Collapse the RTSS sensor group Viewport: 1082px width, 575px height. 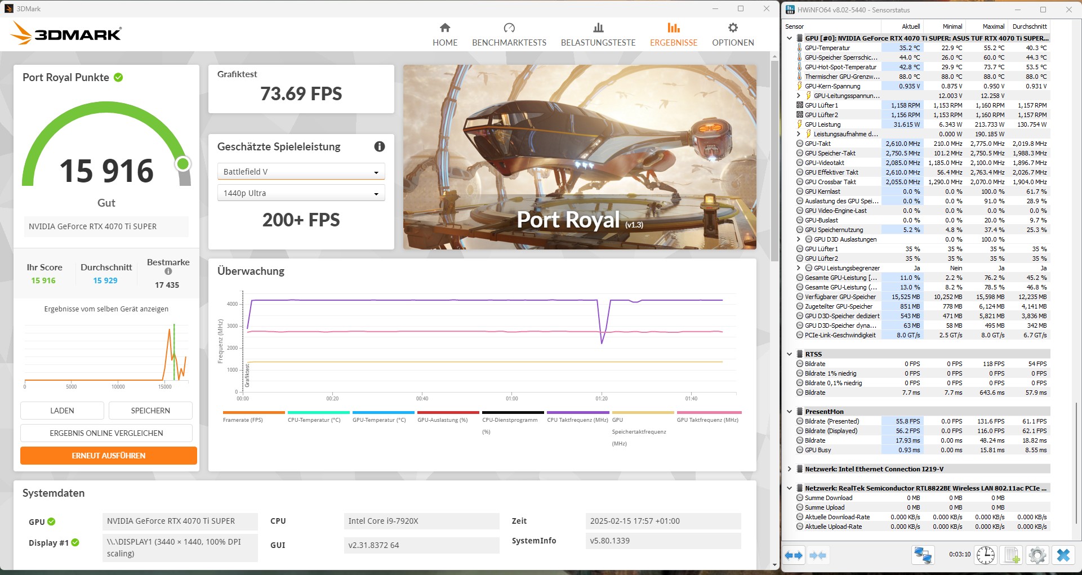tap(789, 354)
